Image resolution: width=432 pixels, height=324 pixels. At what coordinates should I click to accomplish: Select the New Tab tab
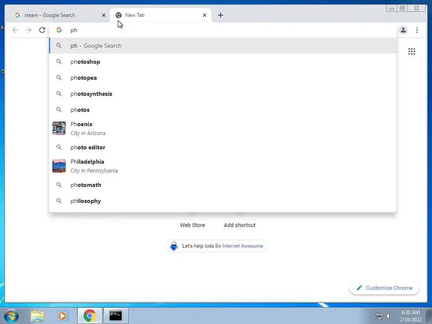(161, 15)
